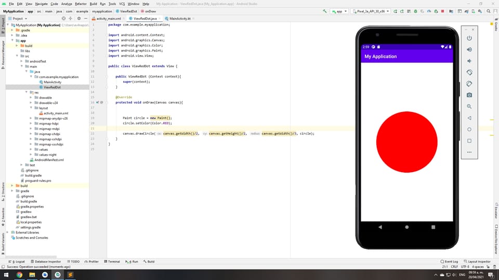The image size is (499, 280).
Task: Open the Terminal tool window
Action: click(112, 261)
